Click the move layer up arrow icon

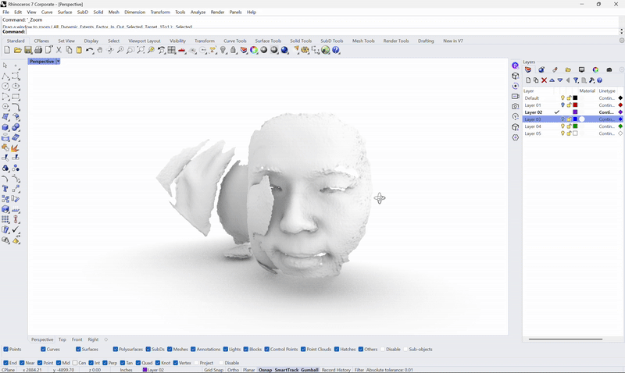[x=552, y=80]
